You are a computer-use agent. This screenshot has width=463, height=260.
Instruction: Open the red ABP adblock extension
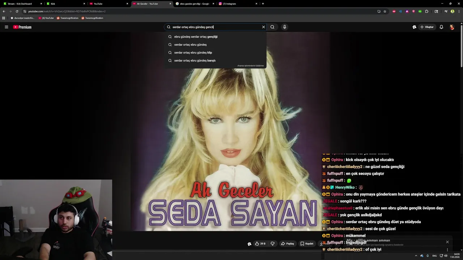pos(394,11)
